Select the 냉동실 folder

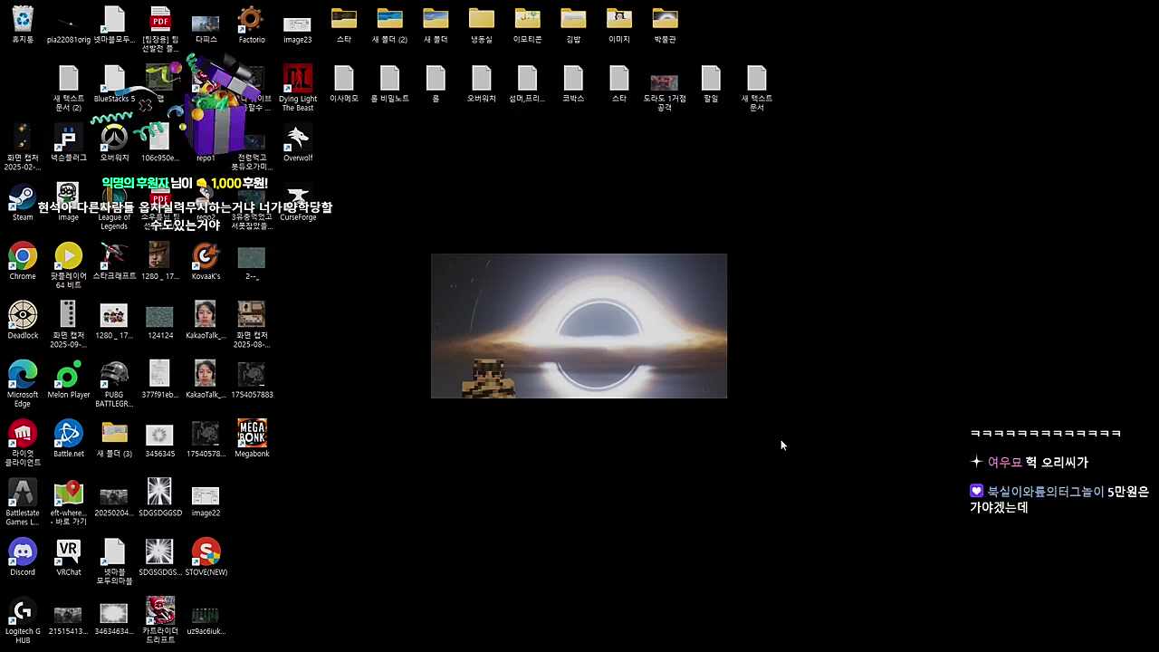481,20
